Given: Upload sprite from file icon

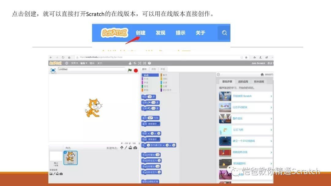Looking at the screenshot, I should [x=130, y=148].
